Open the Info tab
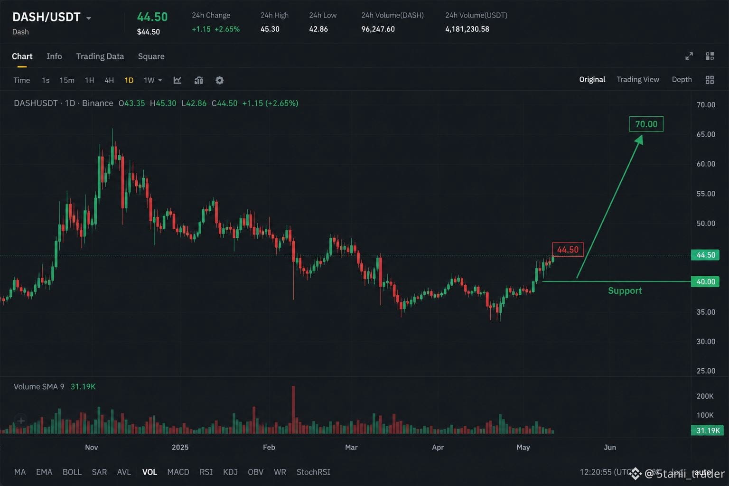 tap(54, 56)
